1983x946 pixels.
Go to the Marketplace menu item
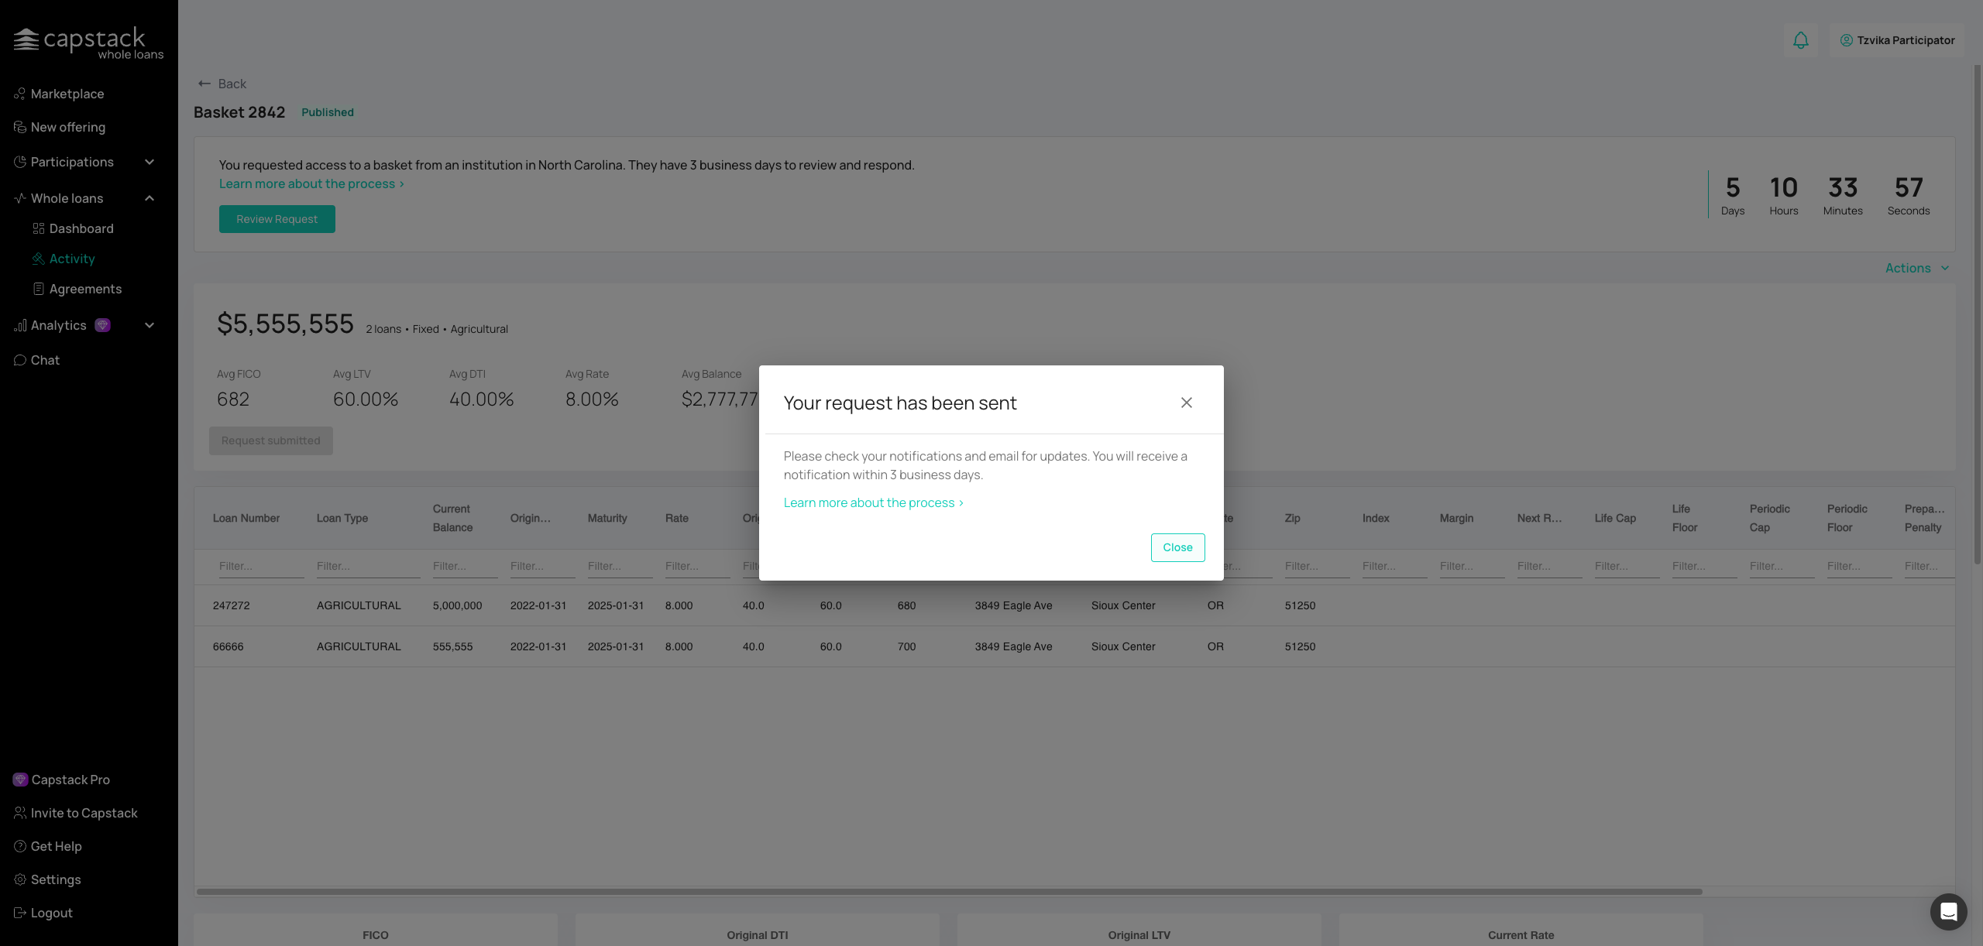pos(67,94)
